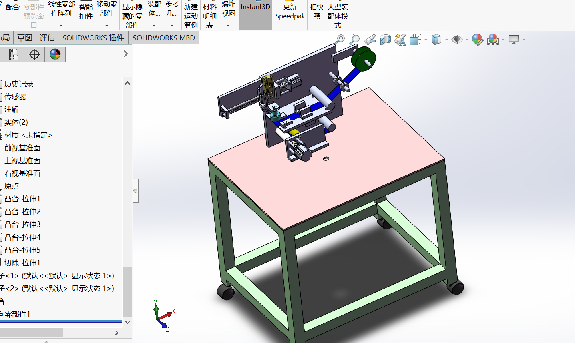
Task: Click the feature tree scroll-up arrow
Action: tap(127, 83)
